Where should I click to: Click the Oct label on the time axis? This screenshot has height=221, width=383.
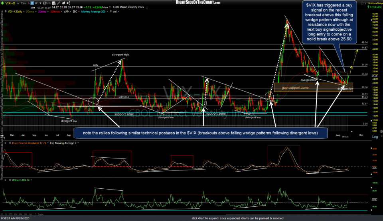[361, 135]
